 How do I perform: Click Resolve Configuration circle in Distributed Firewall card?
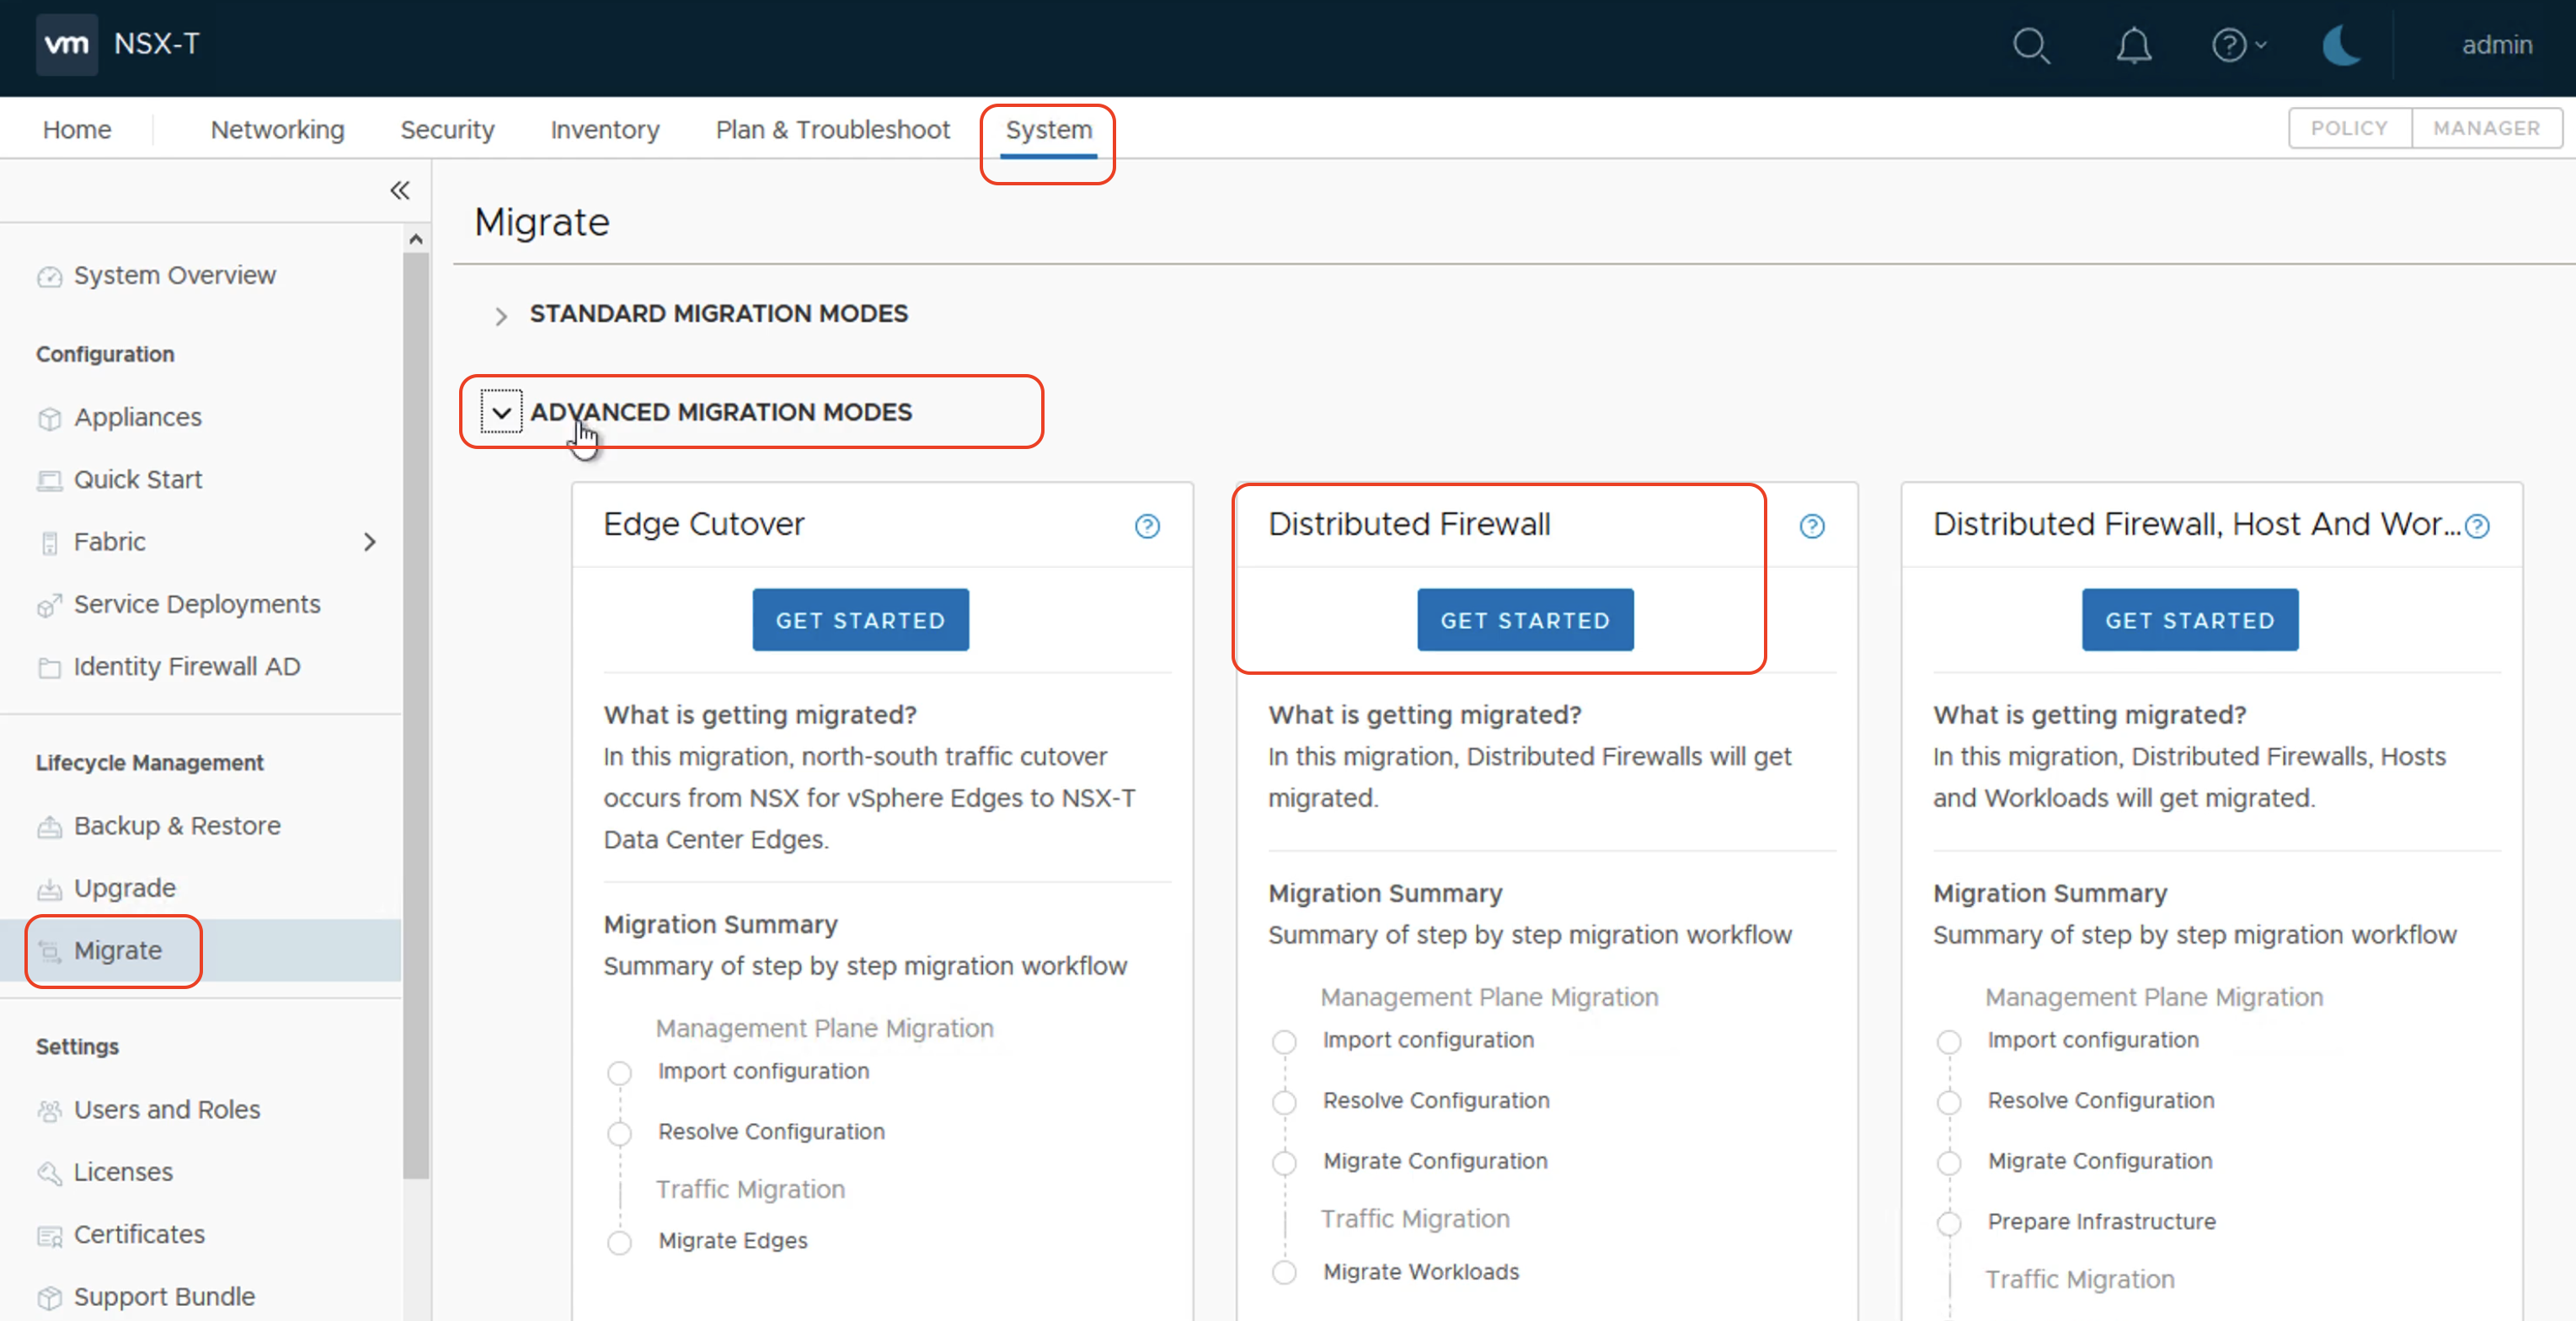(1284, 1102)
